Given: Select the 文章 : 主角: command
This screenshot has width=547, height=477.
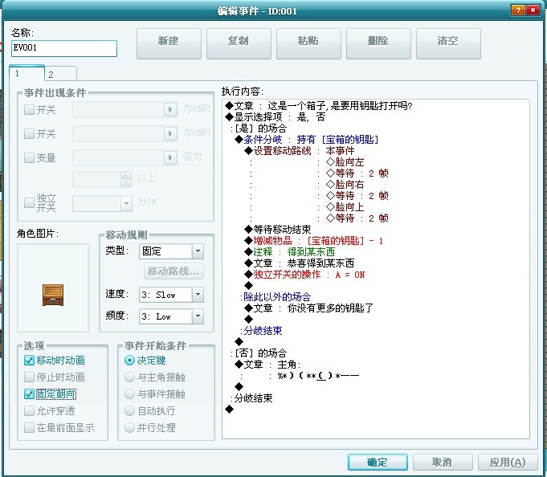Looking at the screenshot, I should click(268, 365).
